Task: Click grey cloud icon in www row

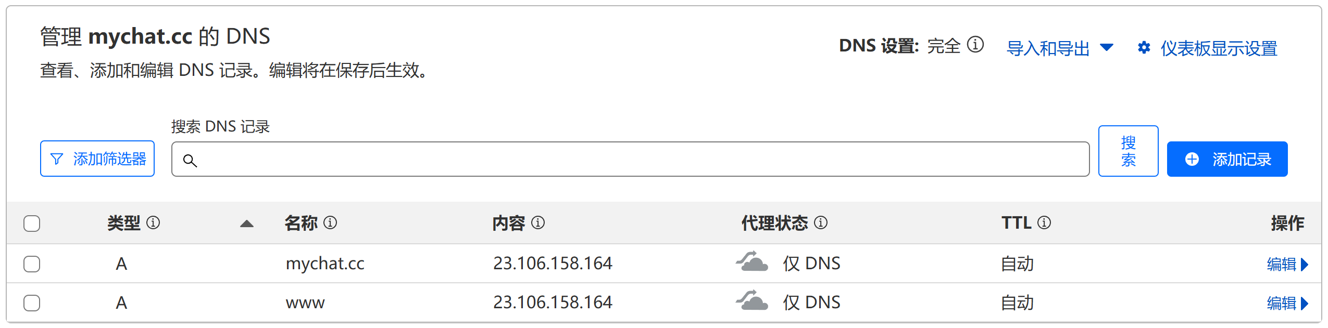Action: pos(752,300)
